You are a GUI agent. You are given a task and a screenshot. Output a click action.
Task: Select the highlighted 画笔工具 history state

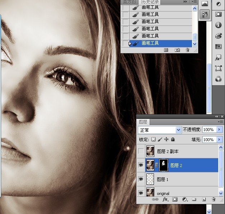[x=160, y=43]
